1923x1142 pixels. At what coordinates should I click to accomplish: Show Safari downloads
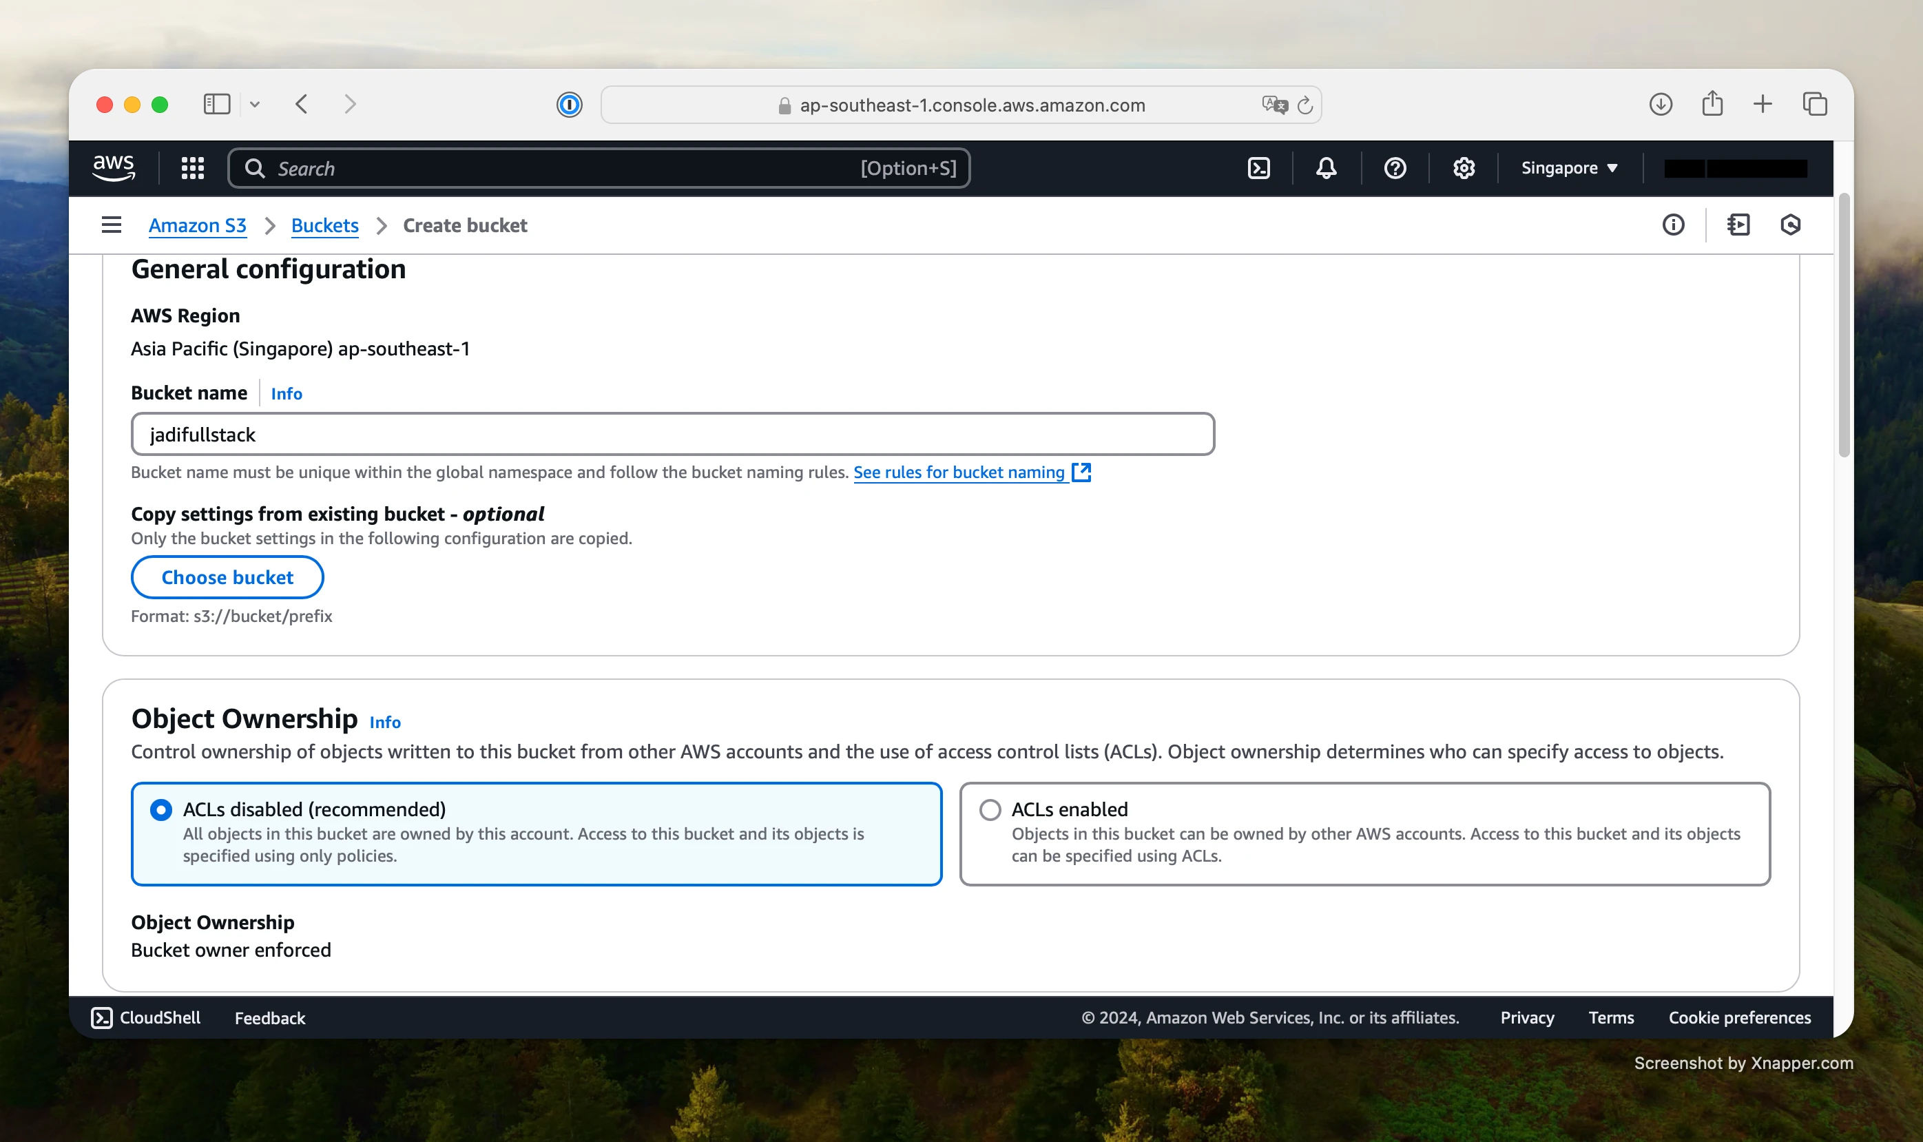[1661, 104]
